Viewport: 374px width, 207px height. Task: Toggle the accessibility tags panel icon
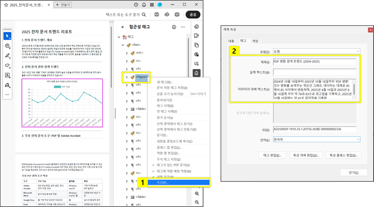pyautogui.click(x=196, y=73)
